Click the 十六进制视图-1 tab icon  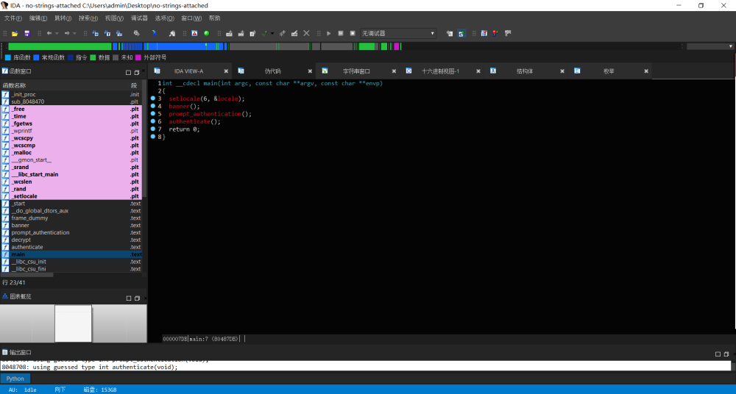[x=408, y=71]
